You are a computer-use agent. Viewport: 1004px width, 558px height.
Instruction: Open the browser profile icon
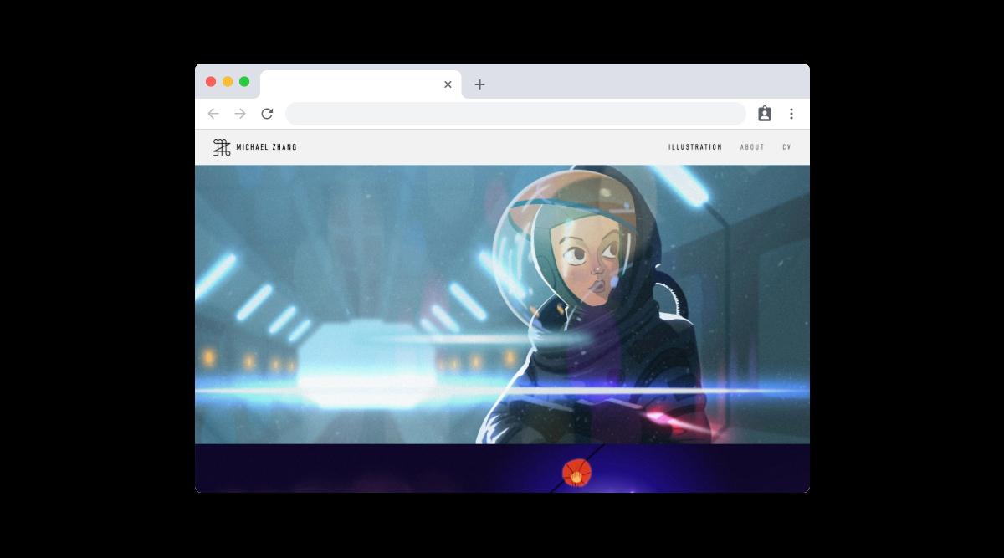tap(764, 114)
